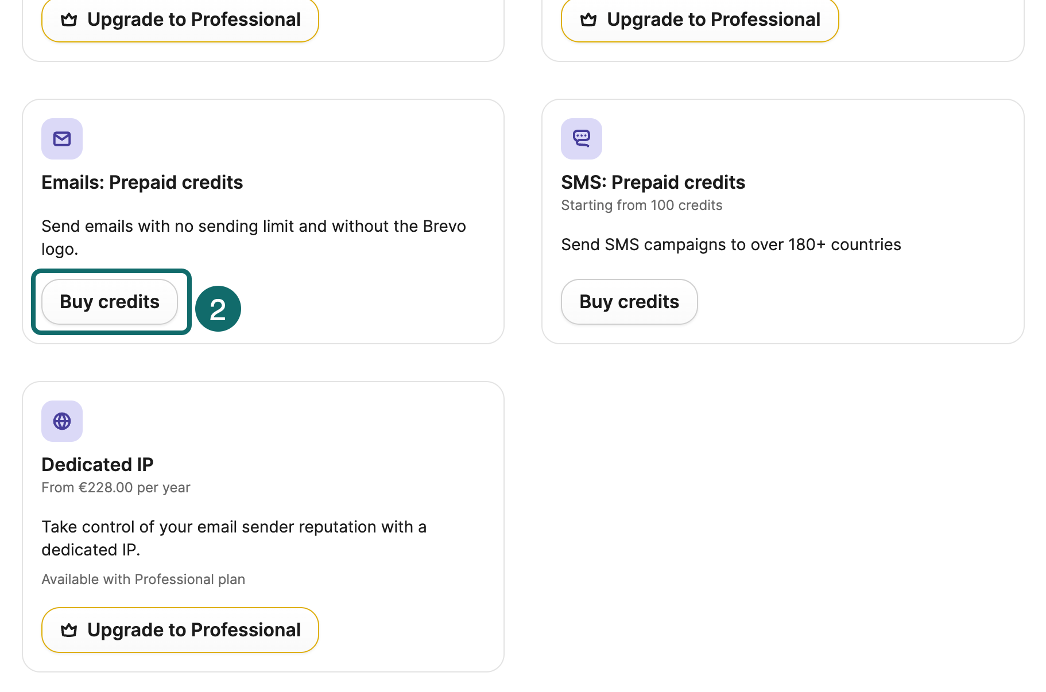This screenshot has height=692, width=1046.
Task: Upgrade to Professional for Dedicated IP
Action: pos(180,629)
